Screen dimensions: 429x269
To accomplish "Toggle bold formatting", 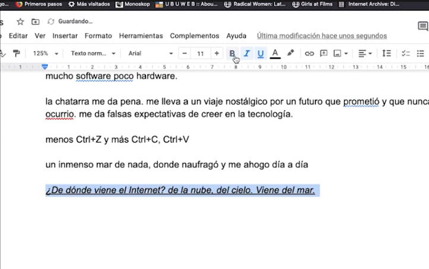I will click(x=232, y=53).
